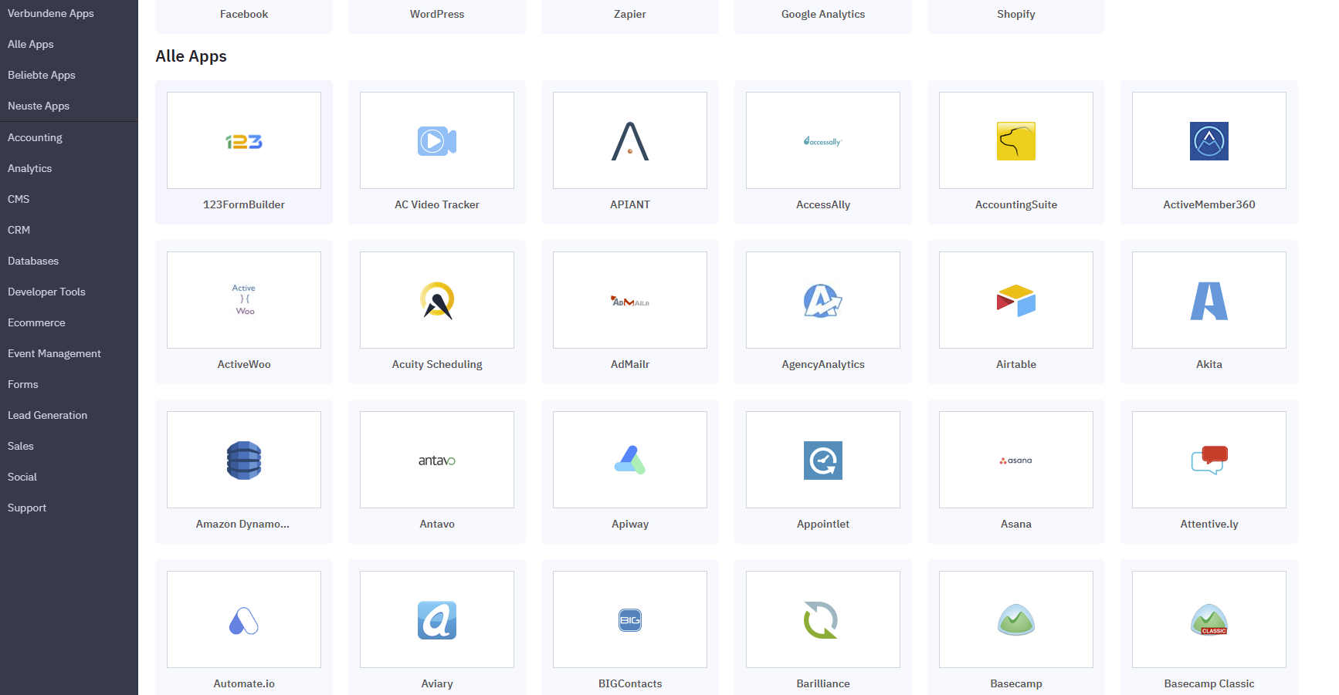Open the Amazon DynamoDB database icon
This screenshot has height=695, width=1339.
[244, 461]
